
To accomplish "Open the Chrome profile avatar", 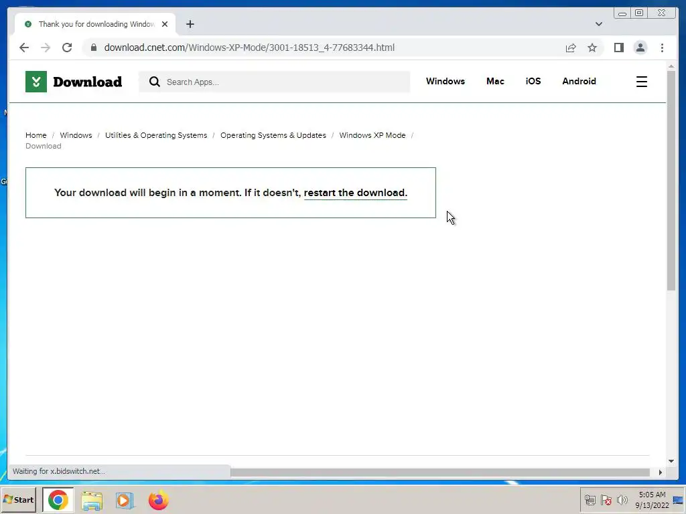I will pyautogui.click(x=640, y=48).
